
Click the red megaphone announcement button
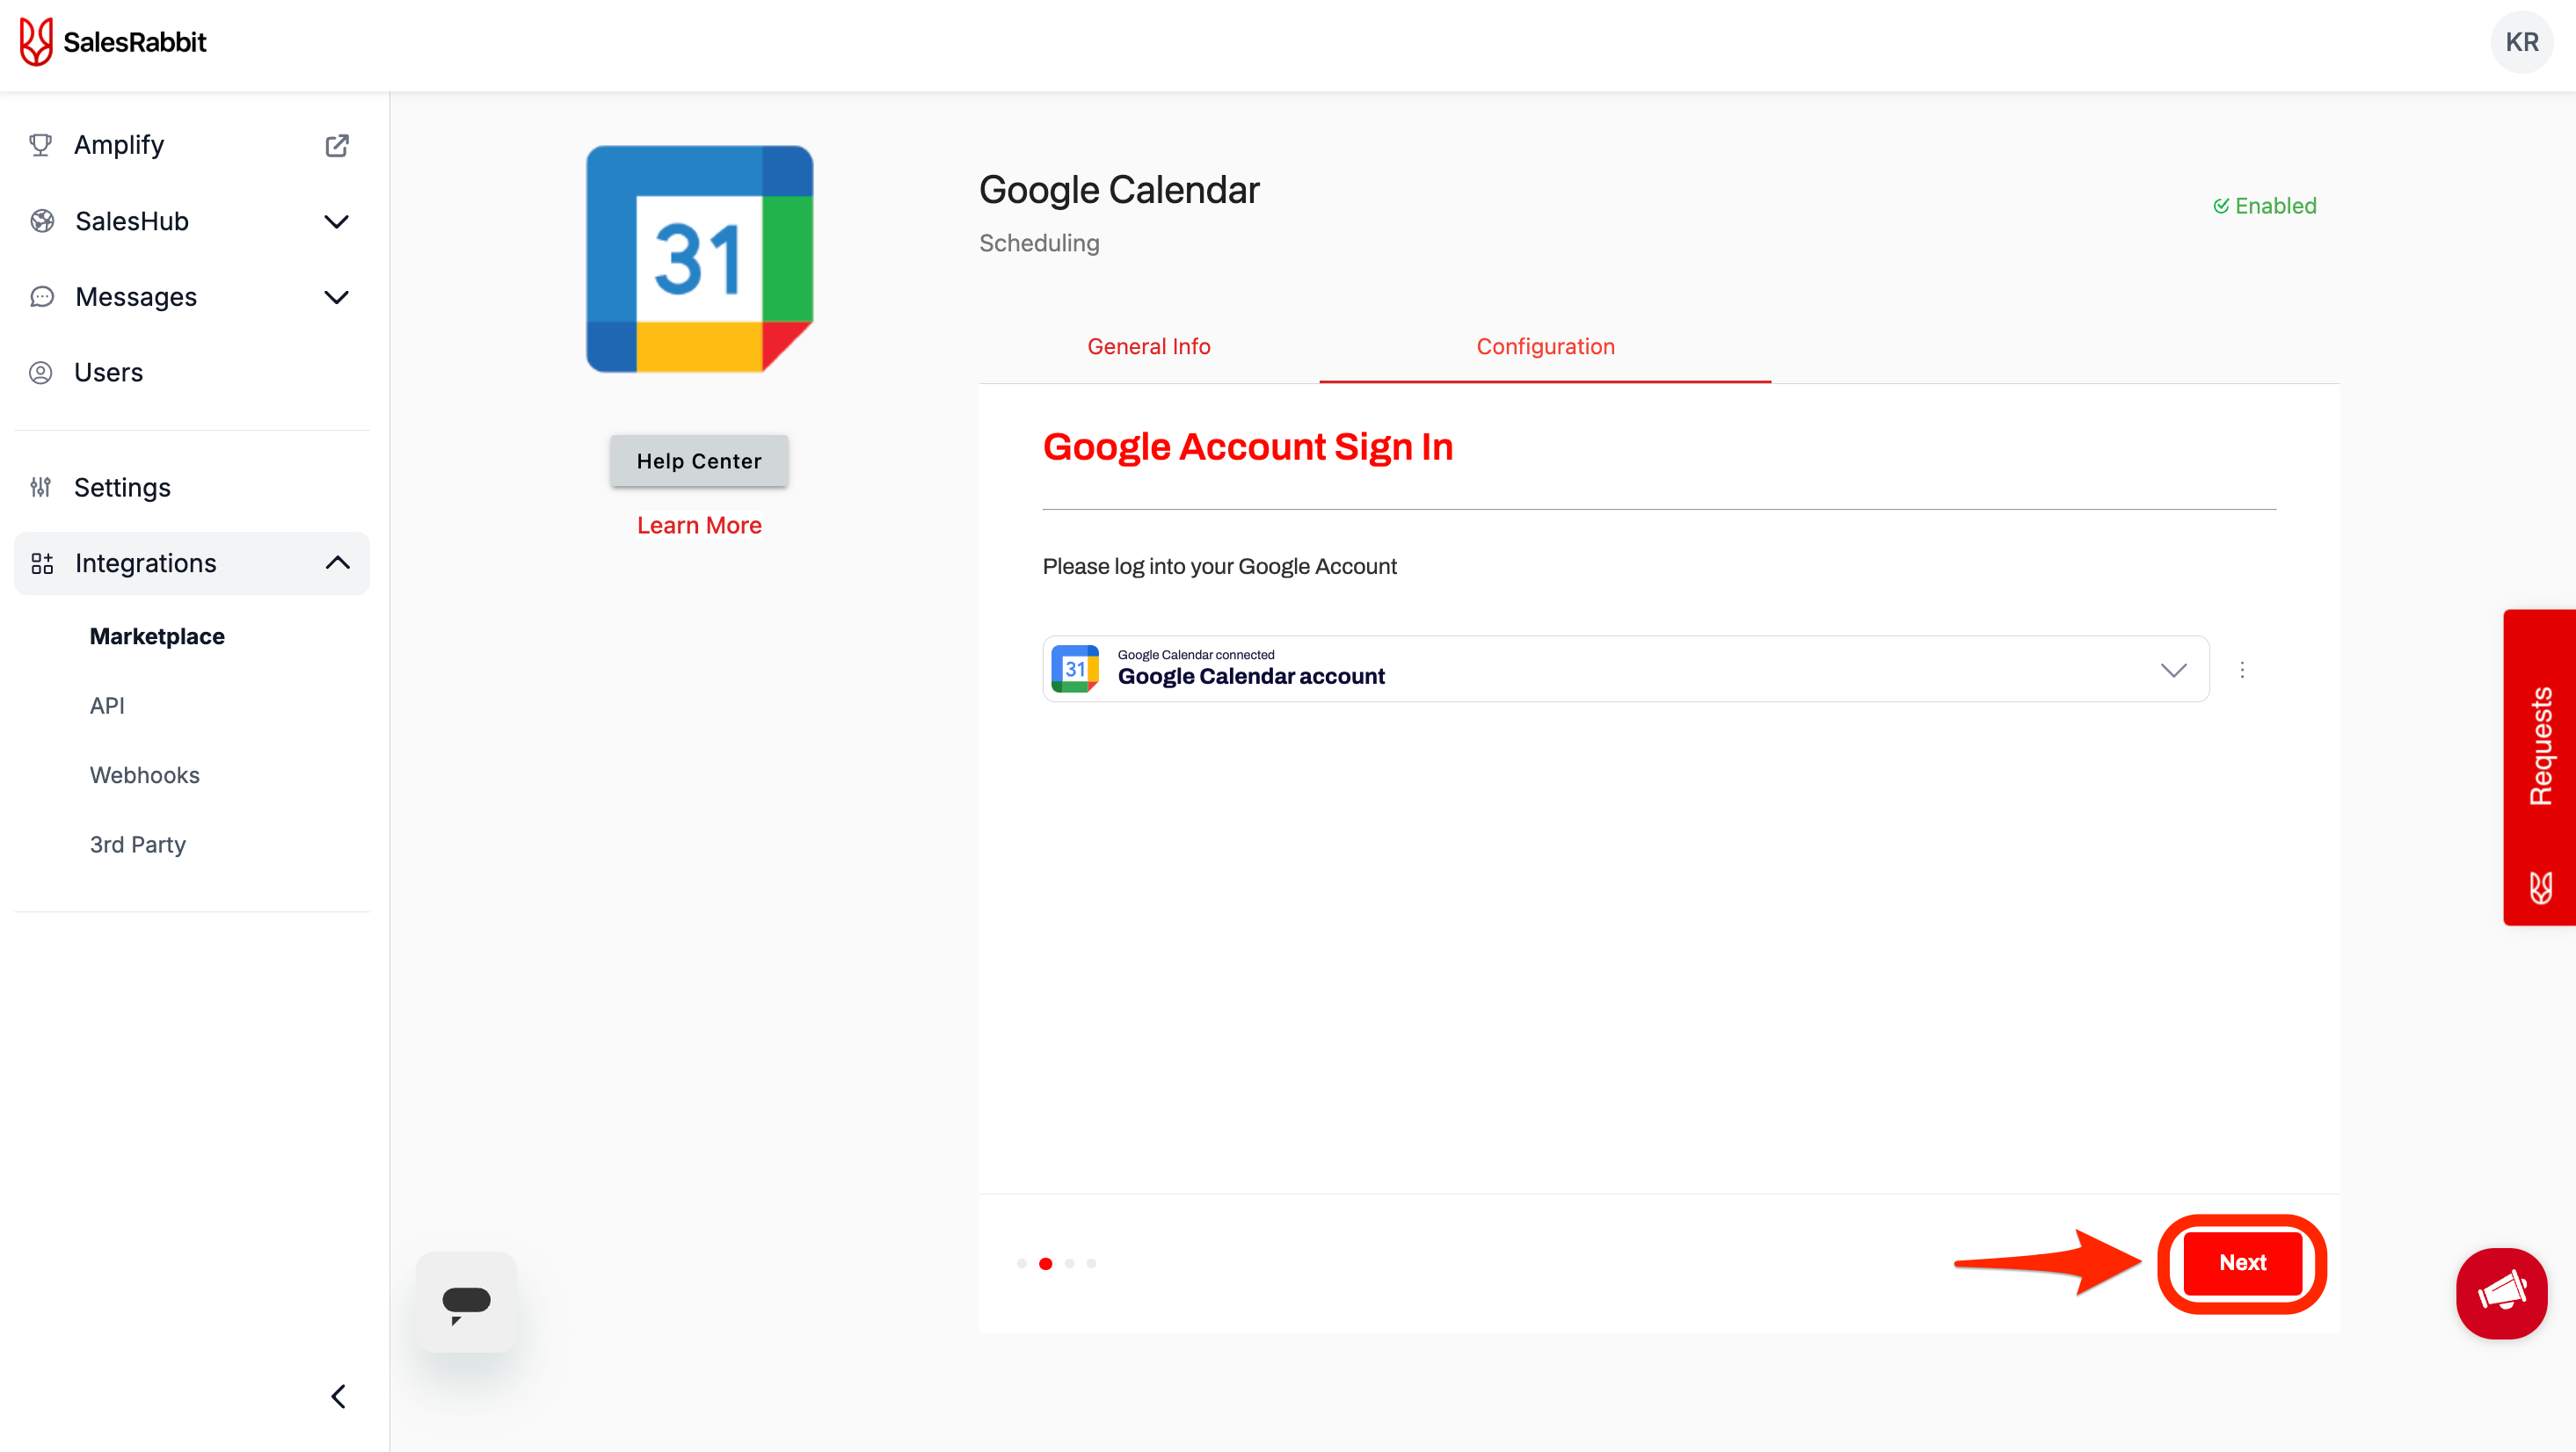[2501, 1292]
